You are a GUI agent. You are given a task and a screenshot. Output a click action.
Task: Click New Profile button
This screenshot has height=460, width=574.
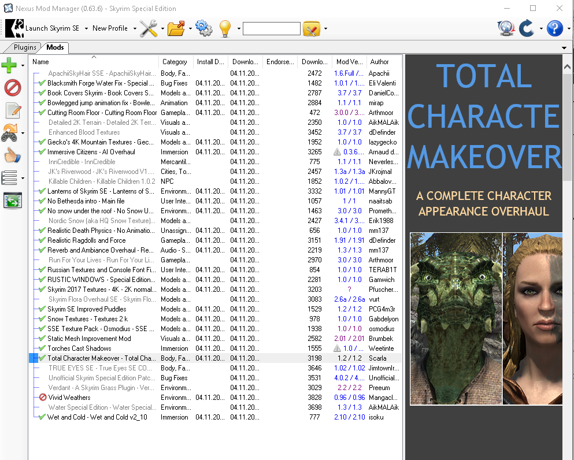(x=110, y=28)
